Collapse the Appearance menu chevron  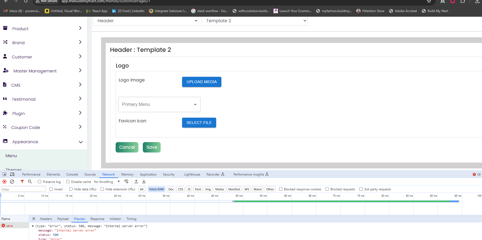click(x=81, y=142)
